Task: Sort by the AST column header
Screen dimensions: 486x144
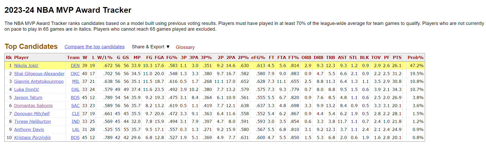Action: (x=342, y=57)
